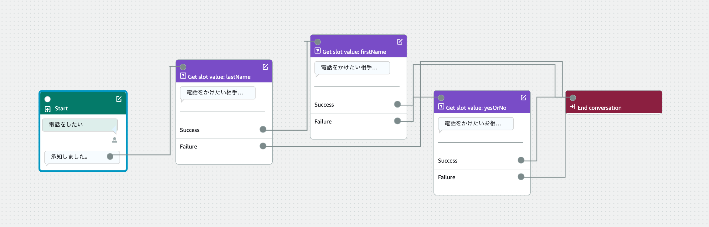709x227 pixels.
Task: Edit the firstName slot block
Action: (x=400, y=42)
